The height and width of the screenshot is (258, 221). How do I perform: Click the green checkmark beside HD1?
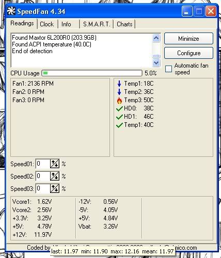tap(119, 117)
